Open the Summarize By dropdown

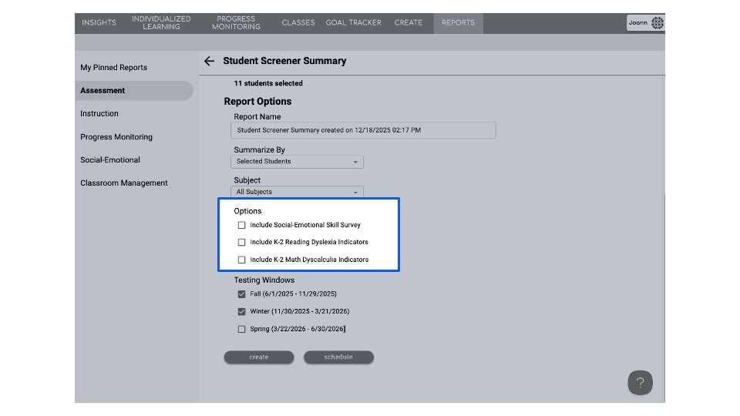pyautogui.click(x=297, y=161)
